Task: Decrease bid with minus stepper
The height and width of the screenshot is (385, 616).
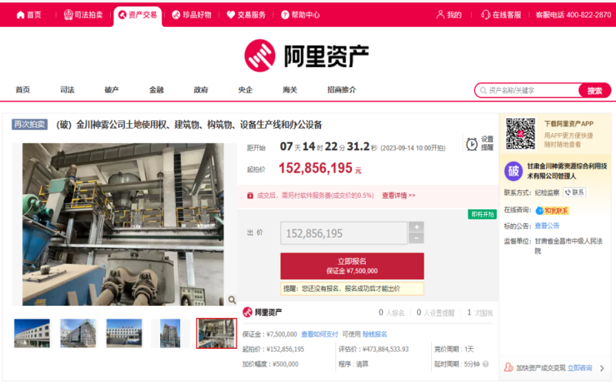Action: [417, 238]
